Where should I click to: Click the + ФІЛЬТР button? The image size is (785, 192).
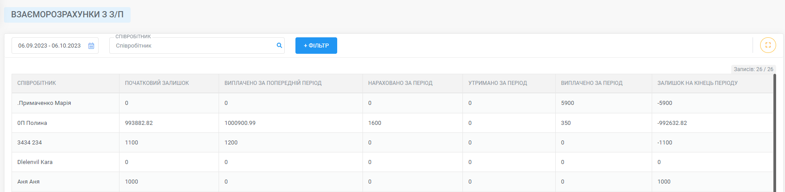pos(316,45)
